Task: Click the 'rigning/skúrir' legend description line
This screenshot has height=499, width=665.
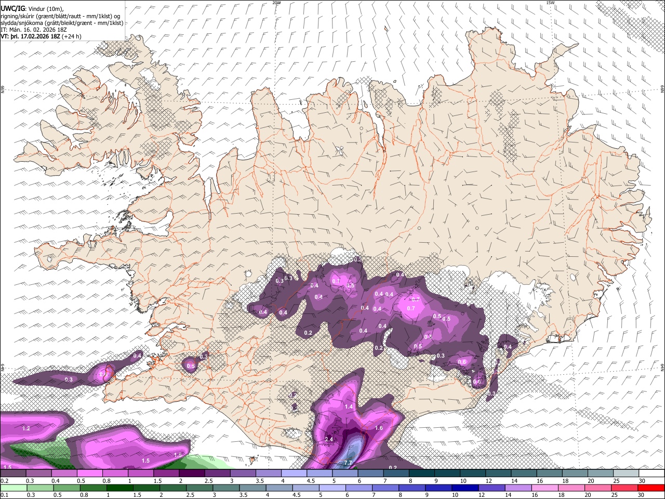Action: tap(60, 16)
